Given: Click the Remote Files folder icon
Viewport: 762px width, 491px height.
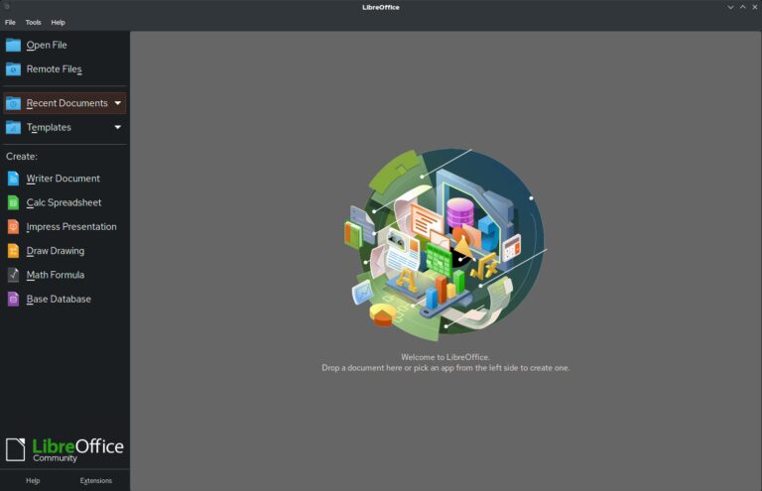Looking at the screenshot, I should click(13, 69).
